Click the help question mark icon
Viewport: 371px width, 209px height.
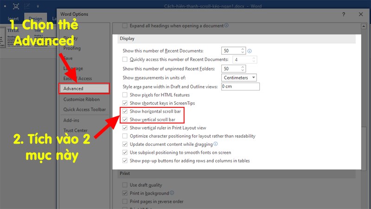[x=344, y=14]
